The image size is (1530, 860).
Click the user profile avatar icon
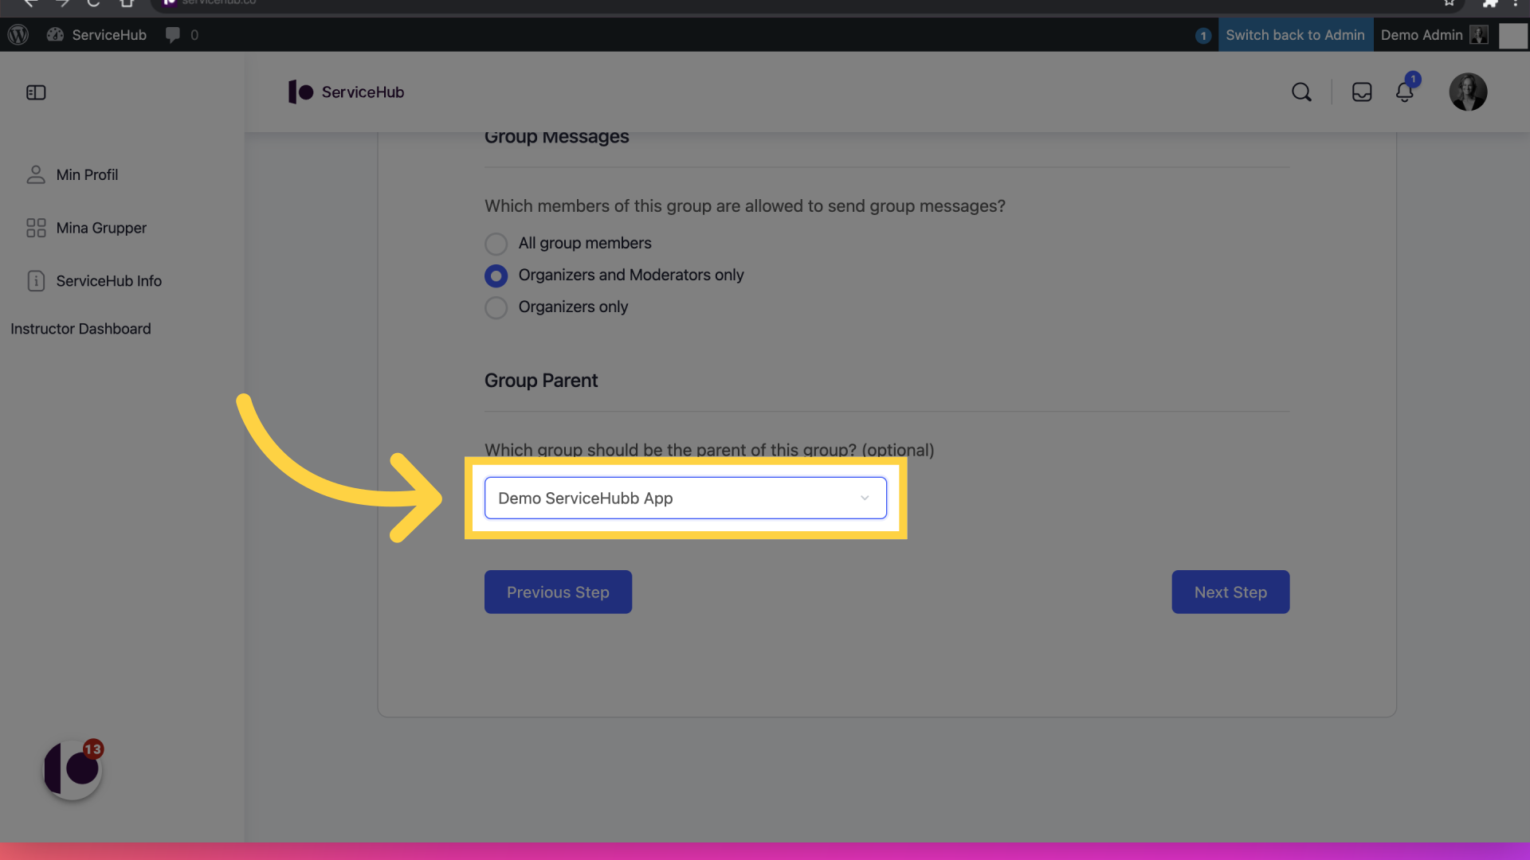1467,92
